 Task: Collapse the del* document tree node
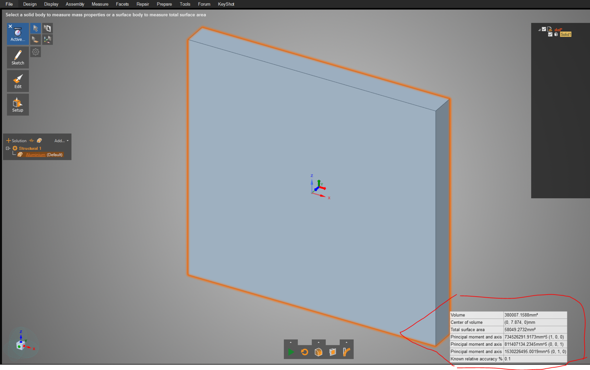(540, 30)
